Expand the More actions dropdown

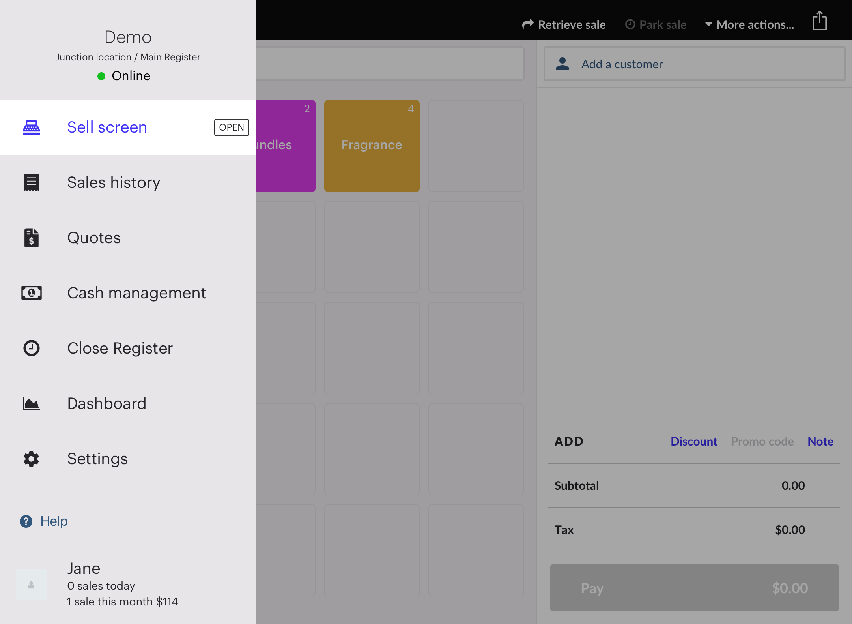[x=749, y=25]
